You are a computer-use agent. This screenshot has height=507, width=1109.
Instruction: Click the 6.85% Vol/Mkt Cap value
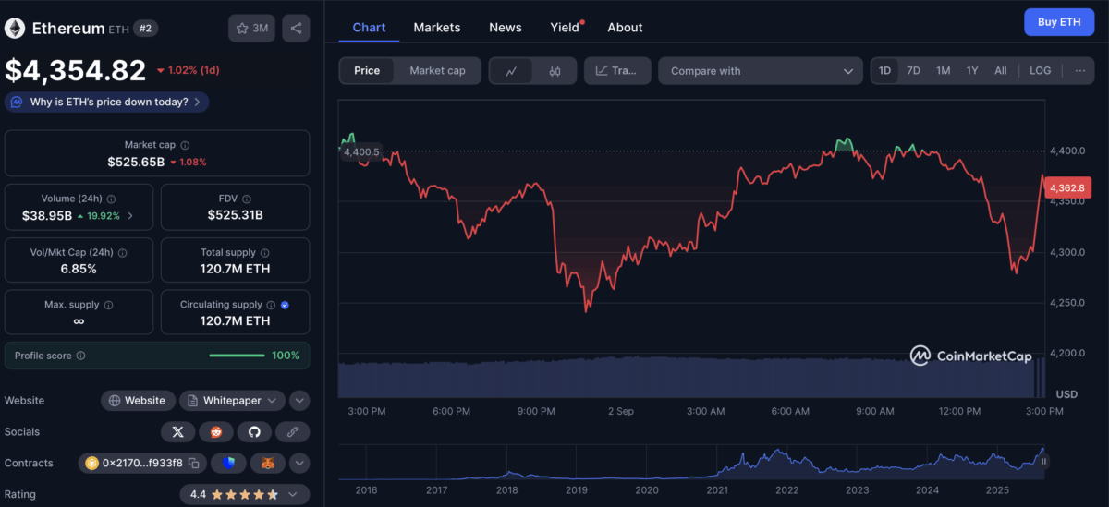point(78,269)
